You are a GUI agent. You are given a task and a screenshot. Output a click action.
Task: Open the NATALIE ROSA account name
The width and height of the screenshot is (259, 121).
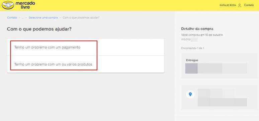click(x=228, y=5)
